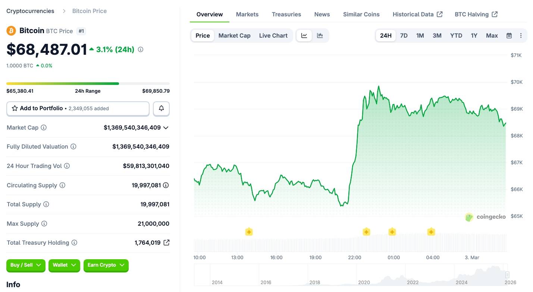This screenshot has height=292, width=533.
Task: Click the historical range slider handle
Action: click(x=507, y=275)
